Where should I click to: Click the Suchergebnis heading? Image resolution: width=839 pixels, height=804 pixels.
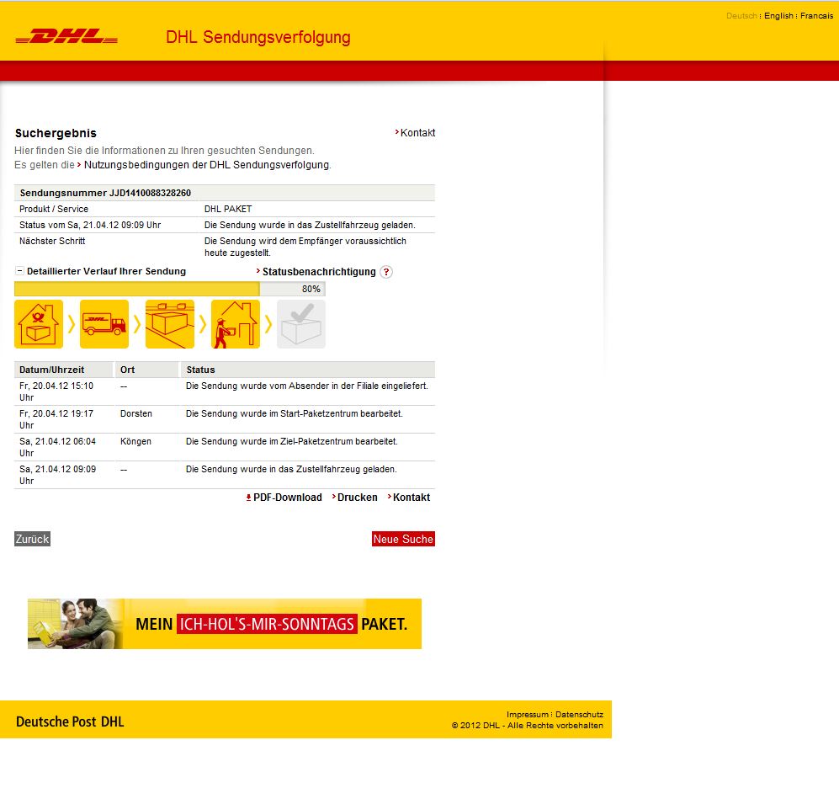coord(56,133)
